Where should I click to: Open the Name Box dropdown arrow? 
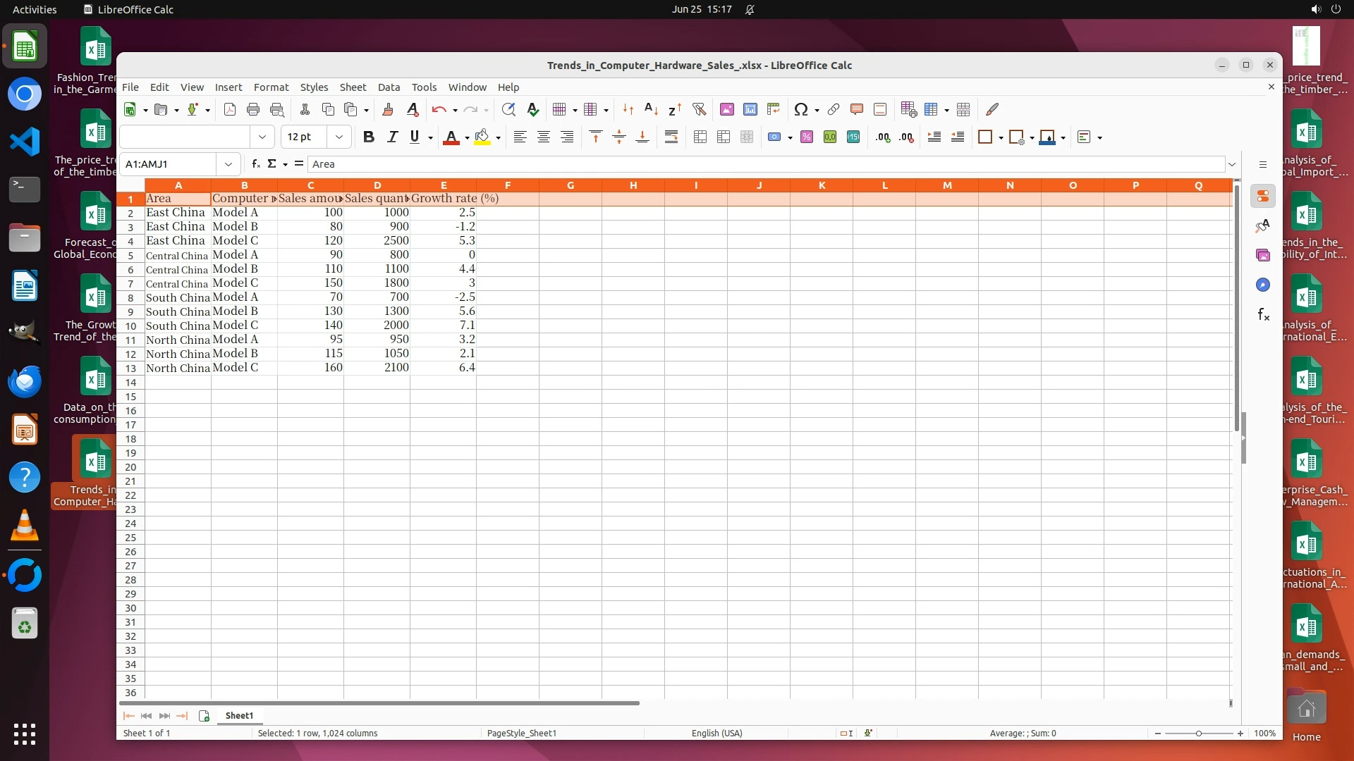(228, 164)
